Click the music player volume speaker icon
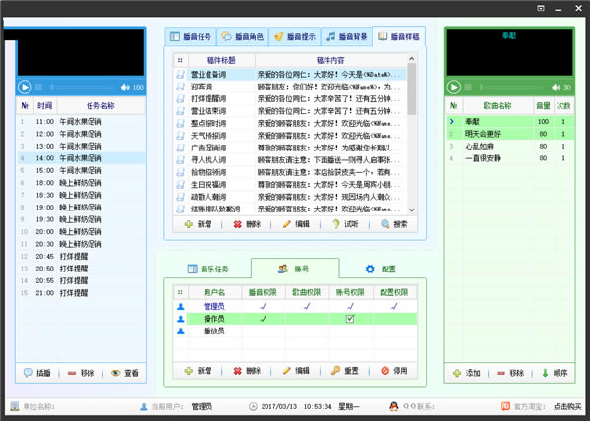Image resolution: width=590 pixels, height=421 pixels. [557, 88]
